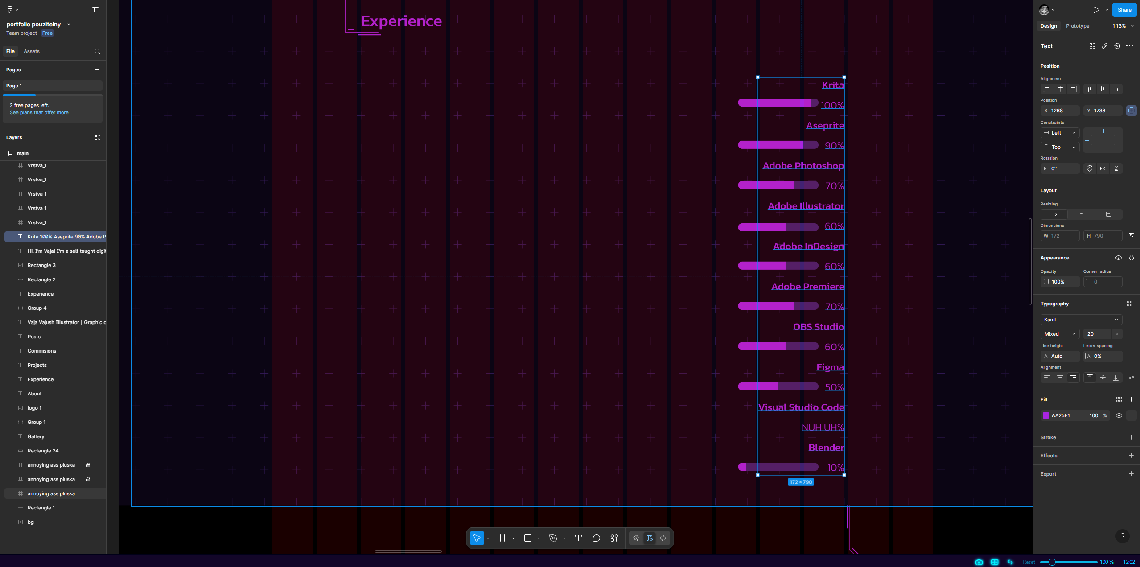
Task: Open the horizontal constraint Left dropdown
Action: (x=1059, y=133)
